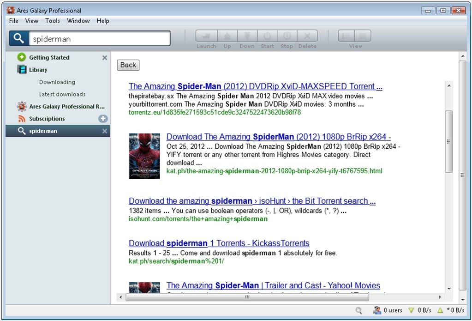Image resolution: width=472 pixels, height=321 pixels.
Task: Click the upload speed triangle icon
Action: coord(440,310)
